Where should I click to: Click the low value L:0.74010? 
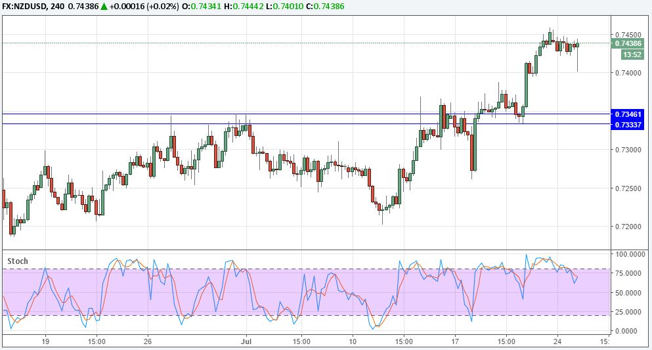click(284, 7)
